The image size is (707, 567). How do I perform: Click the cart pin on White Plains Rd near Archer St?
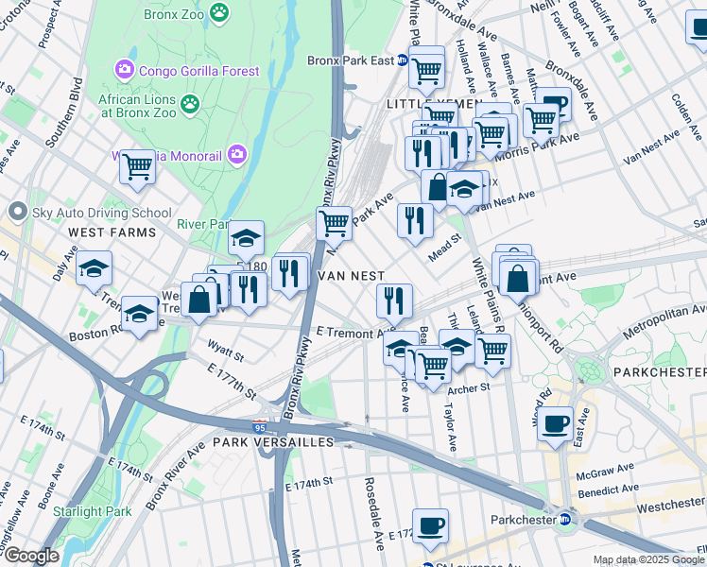click(492, 354)
